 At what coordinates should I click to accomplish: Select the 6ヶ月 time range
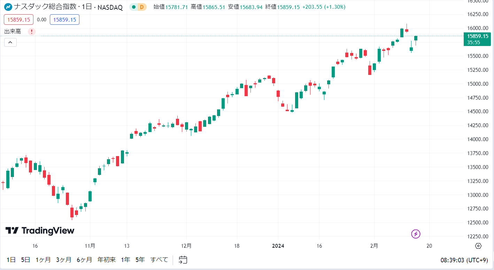[x=84, y=260]
